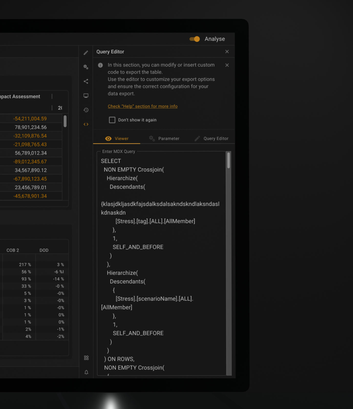The height and width of the screenshot is (409, 353).
Task: Click the [Stress].[tag].[ALL].[AllMember] line
Action: pyautogui.click(x=155, y=221)
